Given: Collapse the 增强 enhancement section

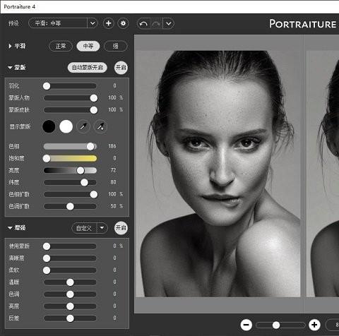Looking at the screenshot, I should click(x=10, y=228).
